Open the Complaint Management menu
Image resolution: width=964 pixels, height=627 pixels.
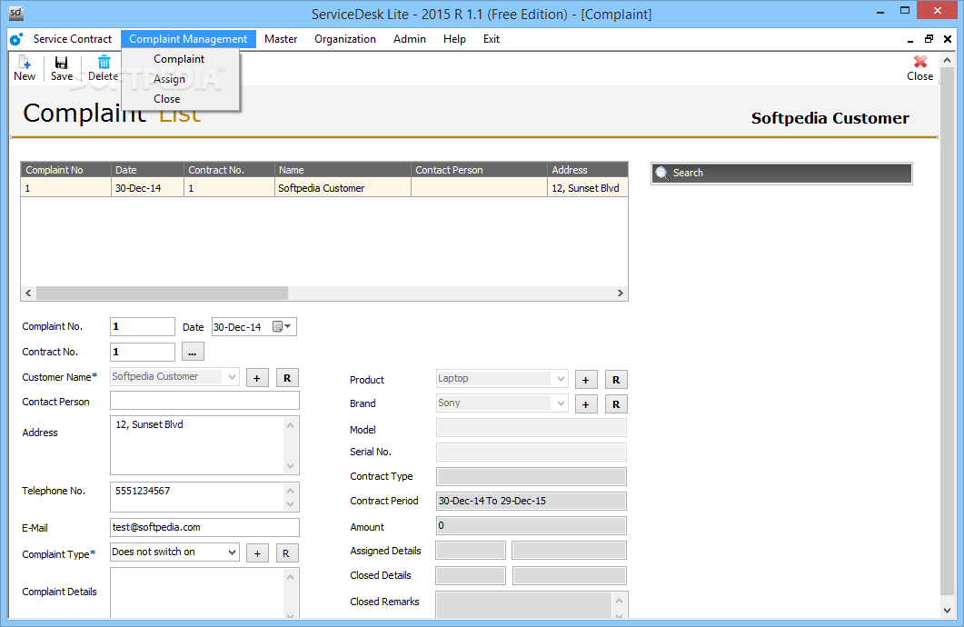pyautogui.click(x=188, y=39)
